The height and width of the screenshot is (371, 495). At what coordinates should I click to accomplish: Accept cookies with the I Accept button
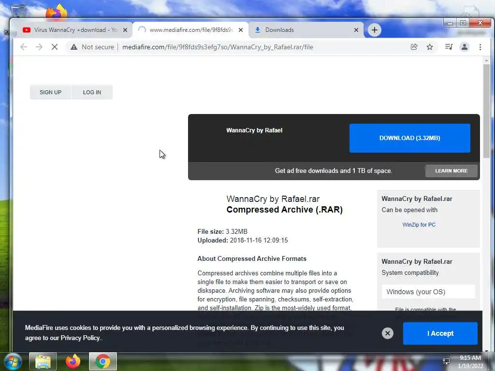point(440,333)
